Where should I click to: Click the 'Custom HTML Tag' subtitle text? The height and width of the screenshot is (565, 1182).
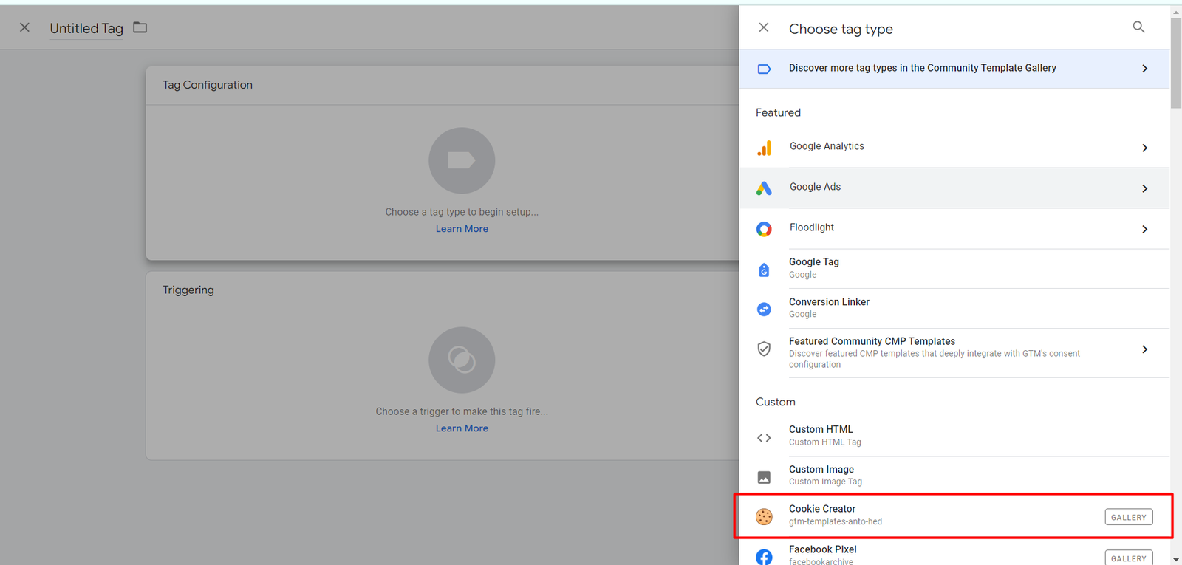coord(825,442)
